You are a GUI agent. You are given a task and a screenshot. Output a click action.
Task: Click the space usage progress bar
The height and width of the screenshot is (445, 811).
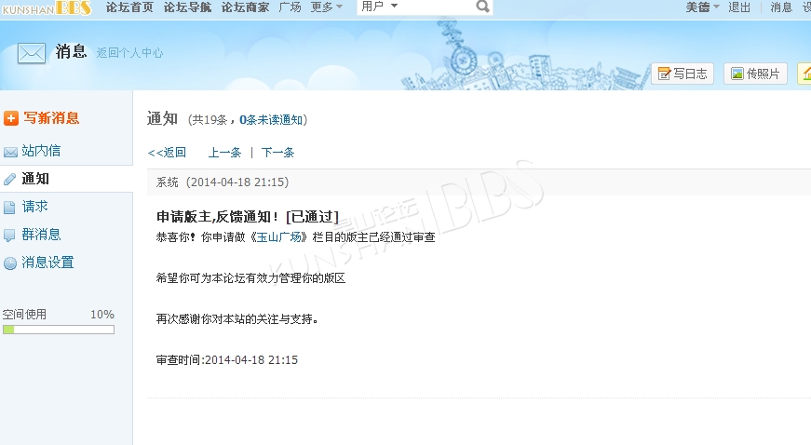59,330
